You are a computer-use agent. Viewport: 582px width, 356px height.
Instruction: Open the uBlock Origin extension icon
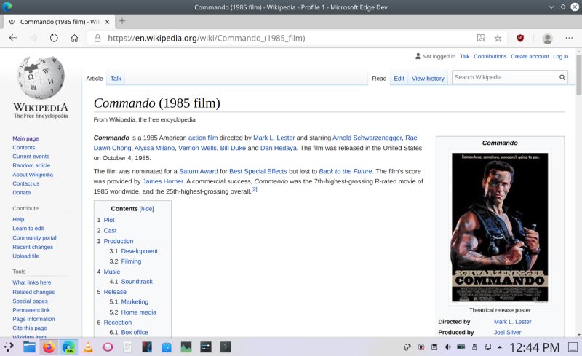tap(520, 38)
